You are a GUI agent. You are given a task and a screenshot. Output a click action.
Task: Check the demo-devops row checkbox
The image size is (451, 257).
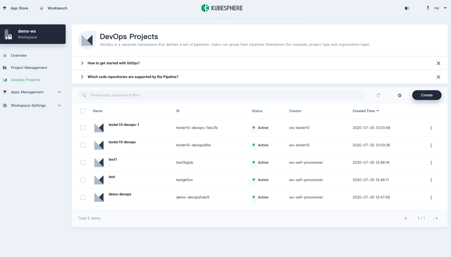pyautogui.click(x=83, y=197)
